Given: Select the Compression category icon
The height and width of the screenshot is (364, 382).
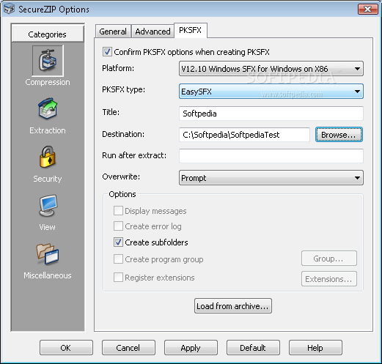Looking at the screenshot, I should pos(48,61).
